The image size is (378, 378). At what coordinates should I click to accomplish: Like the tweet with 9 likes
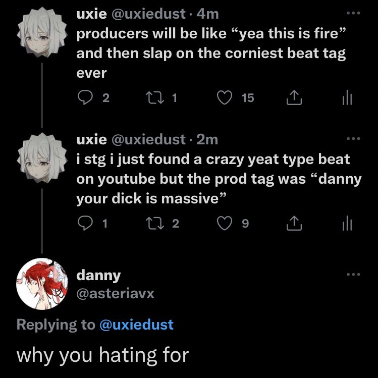pyautogui.click(x=224, y=224)
